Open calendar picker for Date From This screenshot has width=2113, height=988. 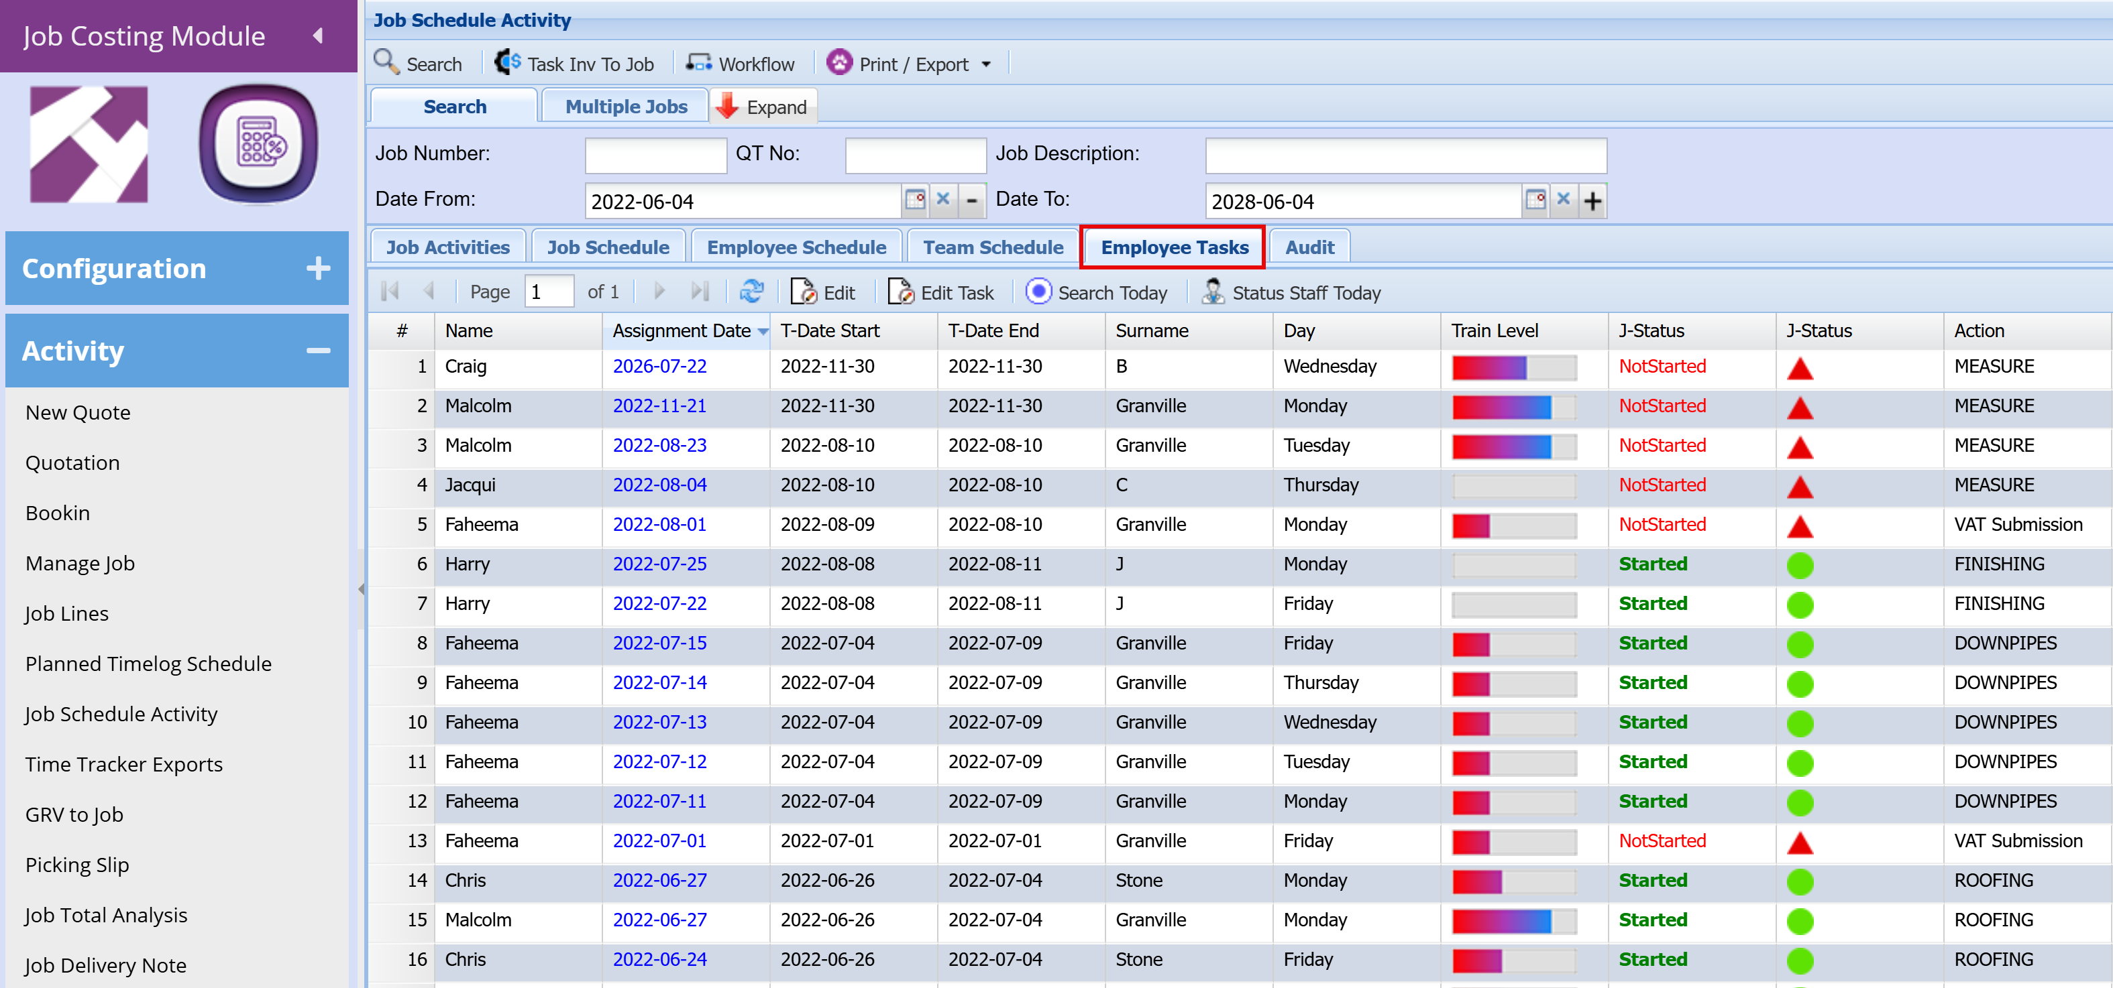click(x=914, y=200)
